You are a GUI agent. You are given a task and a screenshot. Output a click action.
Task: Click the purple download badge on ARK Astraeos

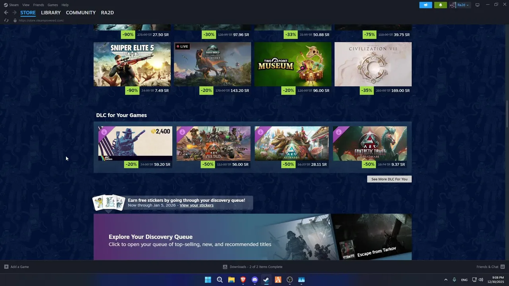pyautogui.click(x=260, y=131)
